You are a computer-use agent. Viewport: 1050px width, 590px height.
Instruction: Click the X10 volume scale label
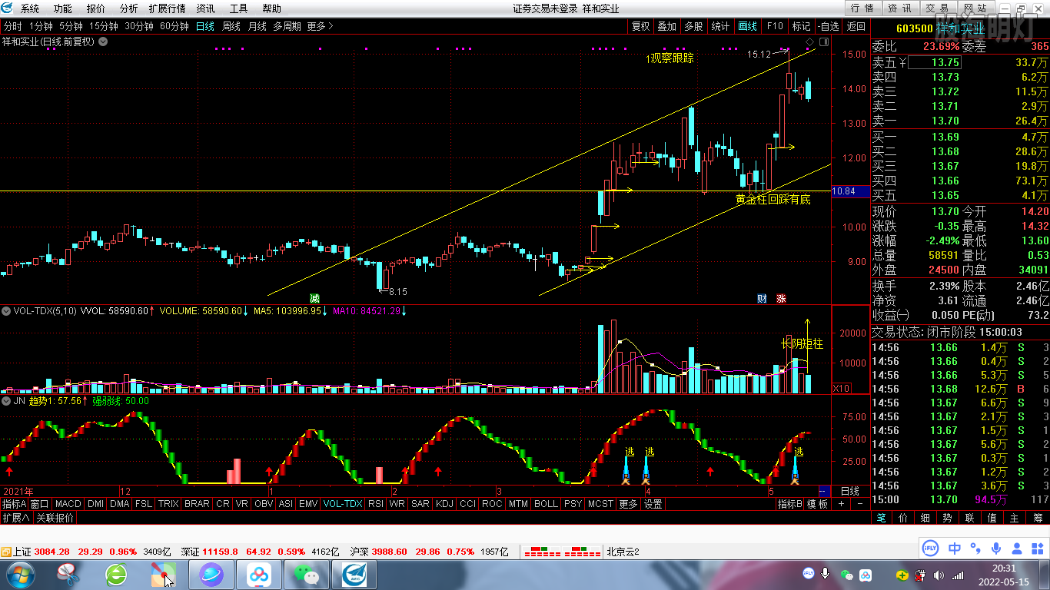point(842,389)
